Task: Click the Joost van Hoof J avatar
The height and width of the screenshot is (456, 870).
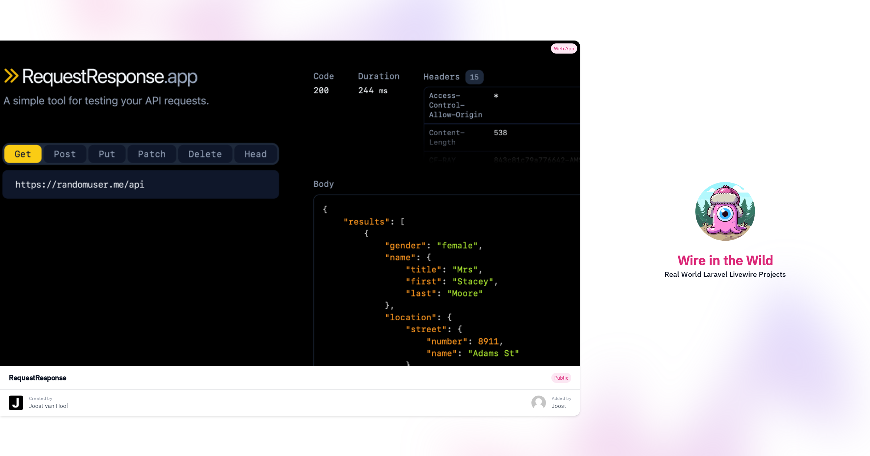Action: click(x=16, y=402)
